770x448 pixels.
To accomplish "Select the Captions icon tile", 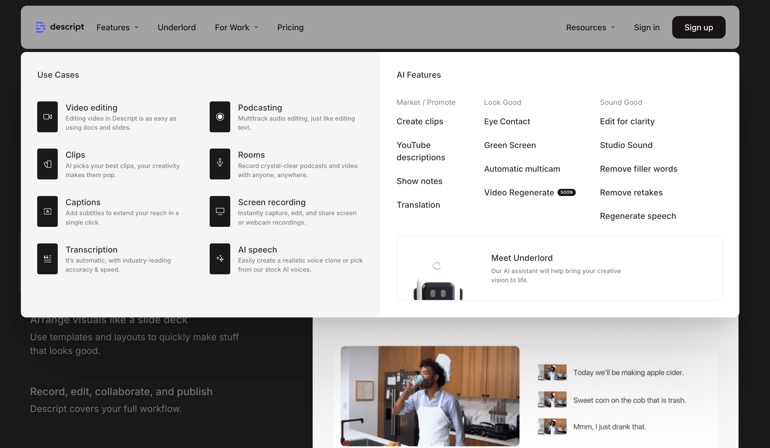I will pos(47,211).
